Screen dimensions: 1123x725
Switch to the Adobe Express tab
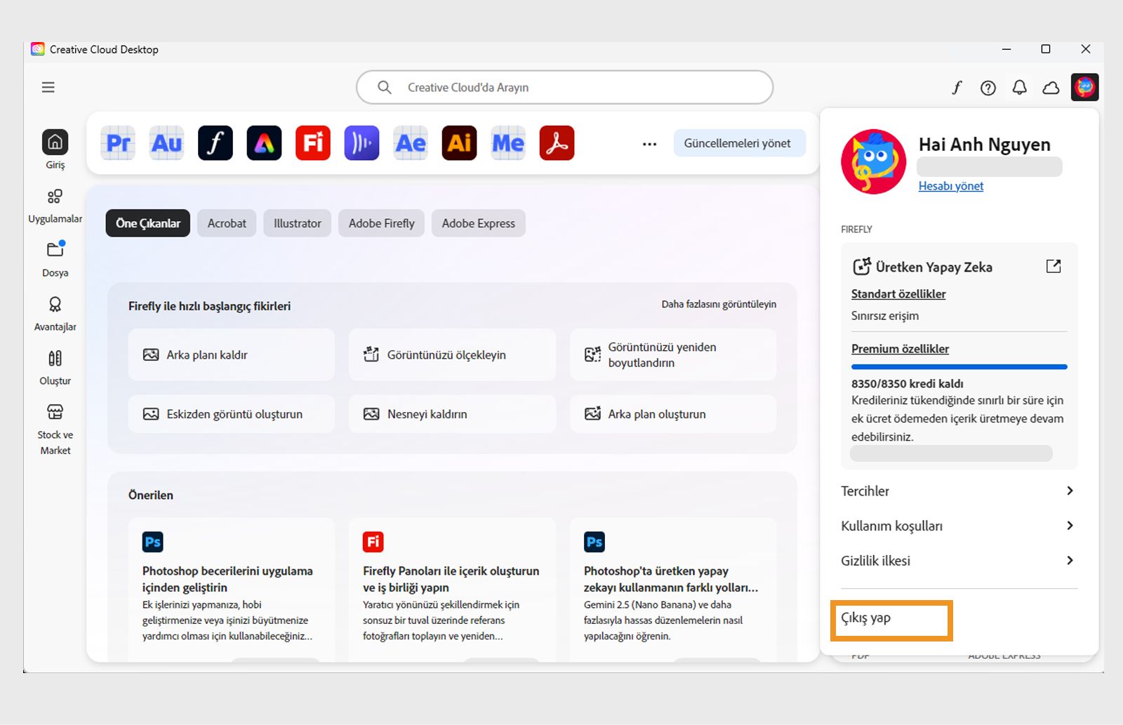[479, 223]
